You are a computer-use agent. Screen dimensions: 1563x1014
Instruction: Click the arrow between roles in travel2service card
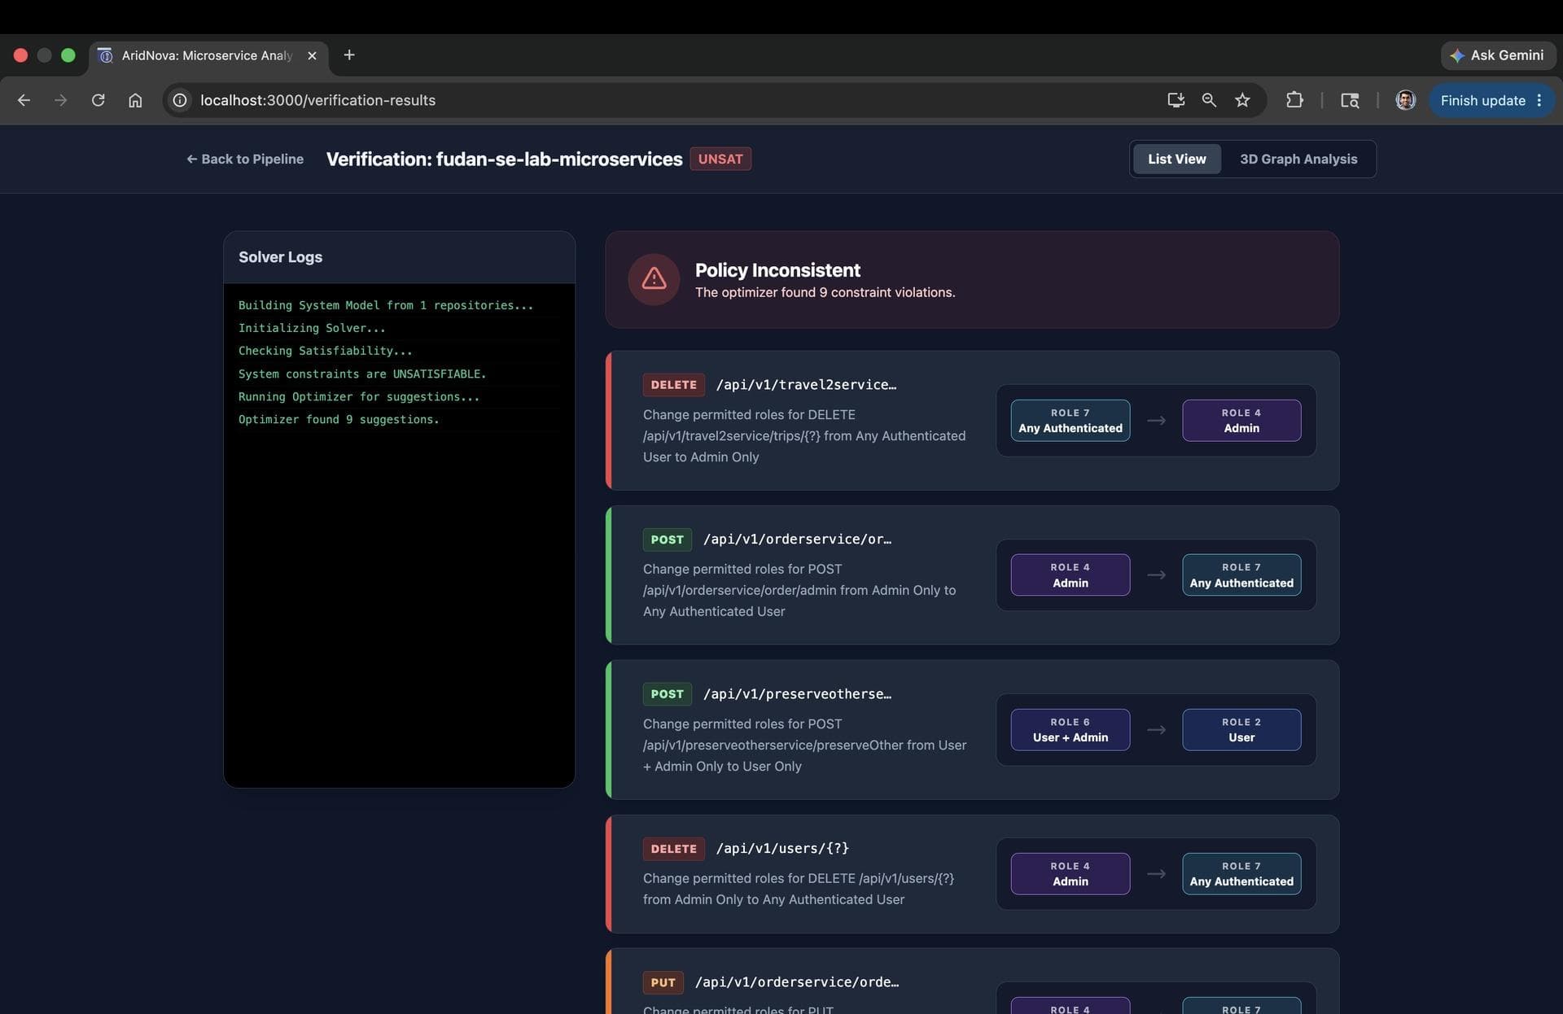(x=1156, y=421)
